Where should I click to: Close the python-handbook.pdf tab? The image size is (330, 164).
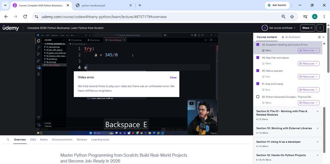point(131,5)
